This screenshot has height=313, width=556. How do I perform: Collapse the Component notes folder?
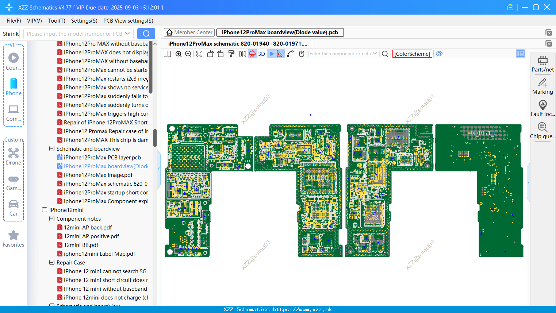52,219
